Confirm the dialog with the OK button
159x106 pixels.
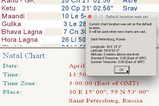pos(122,70)
